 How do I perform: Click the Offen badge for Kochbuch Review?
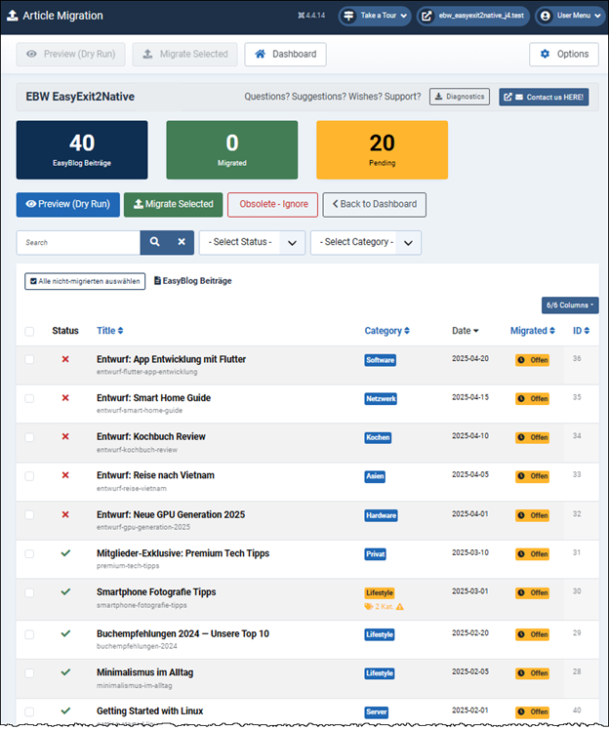point(533,437)
